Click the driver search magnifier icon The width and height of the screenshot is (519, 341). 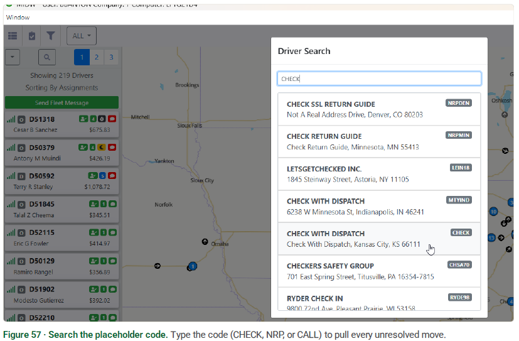pyautogui.click(x=47, y=57)
